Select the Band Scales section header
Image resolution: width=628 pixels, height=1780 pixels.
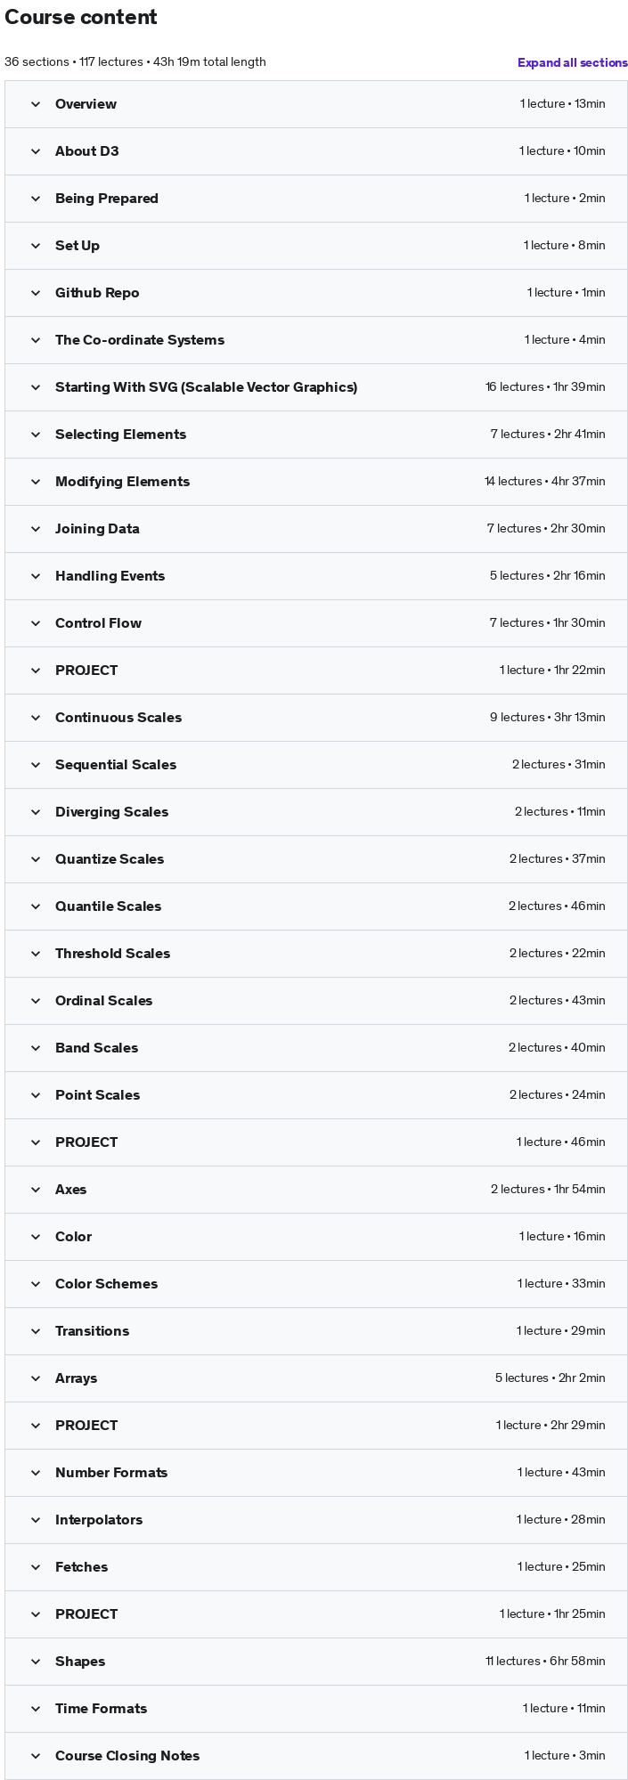click(x=316, y=1048)
